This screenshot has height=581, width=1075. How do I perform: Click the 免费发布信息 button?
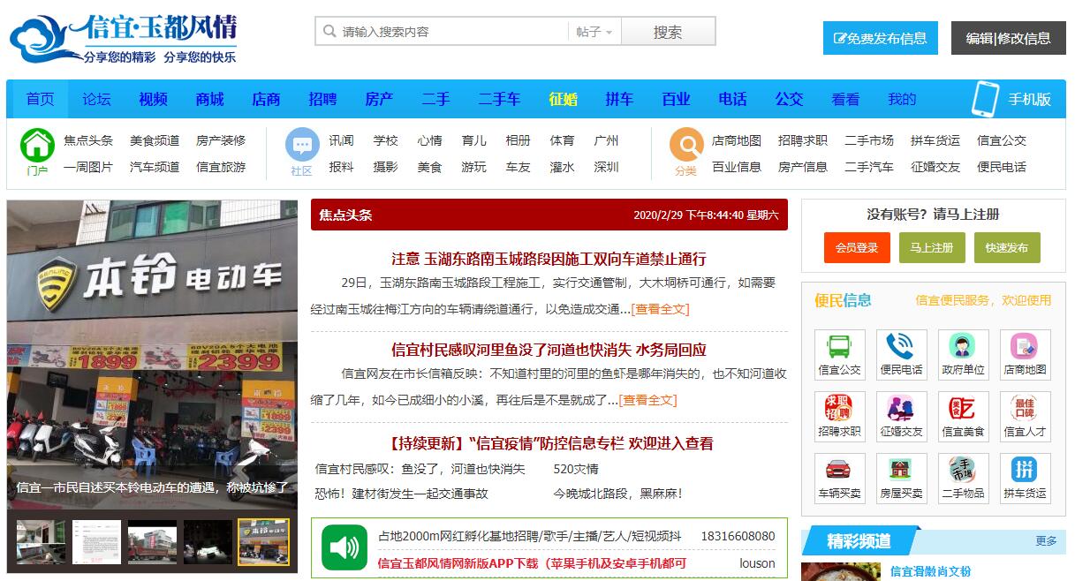click(880, 38)
